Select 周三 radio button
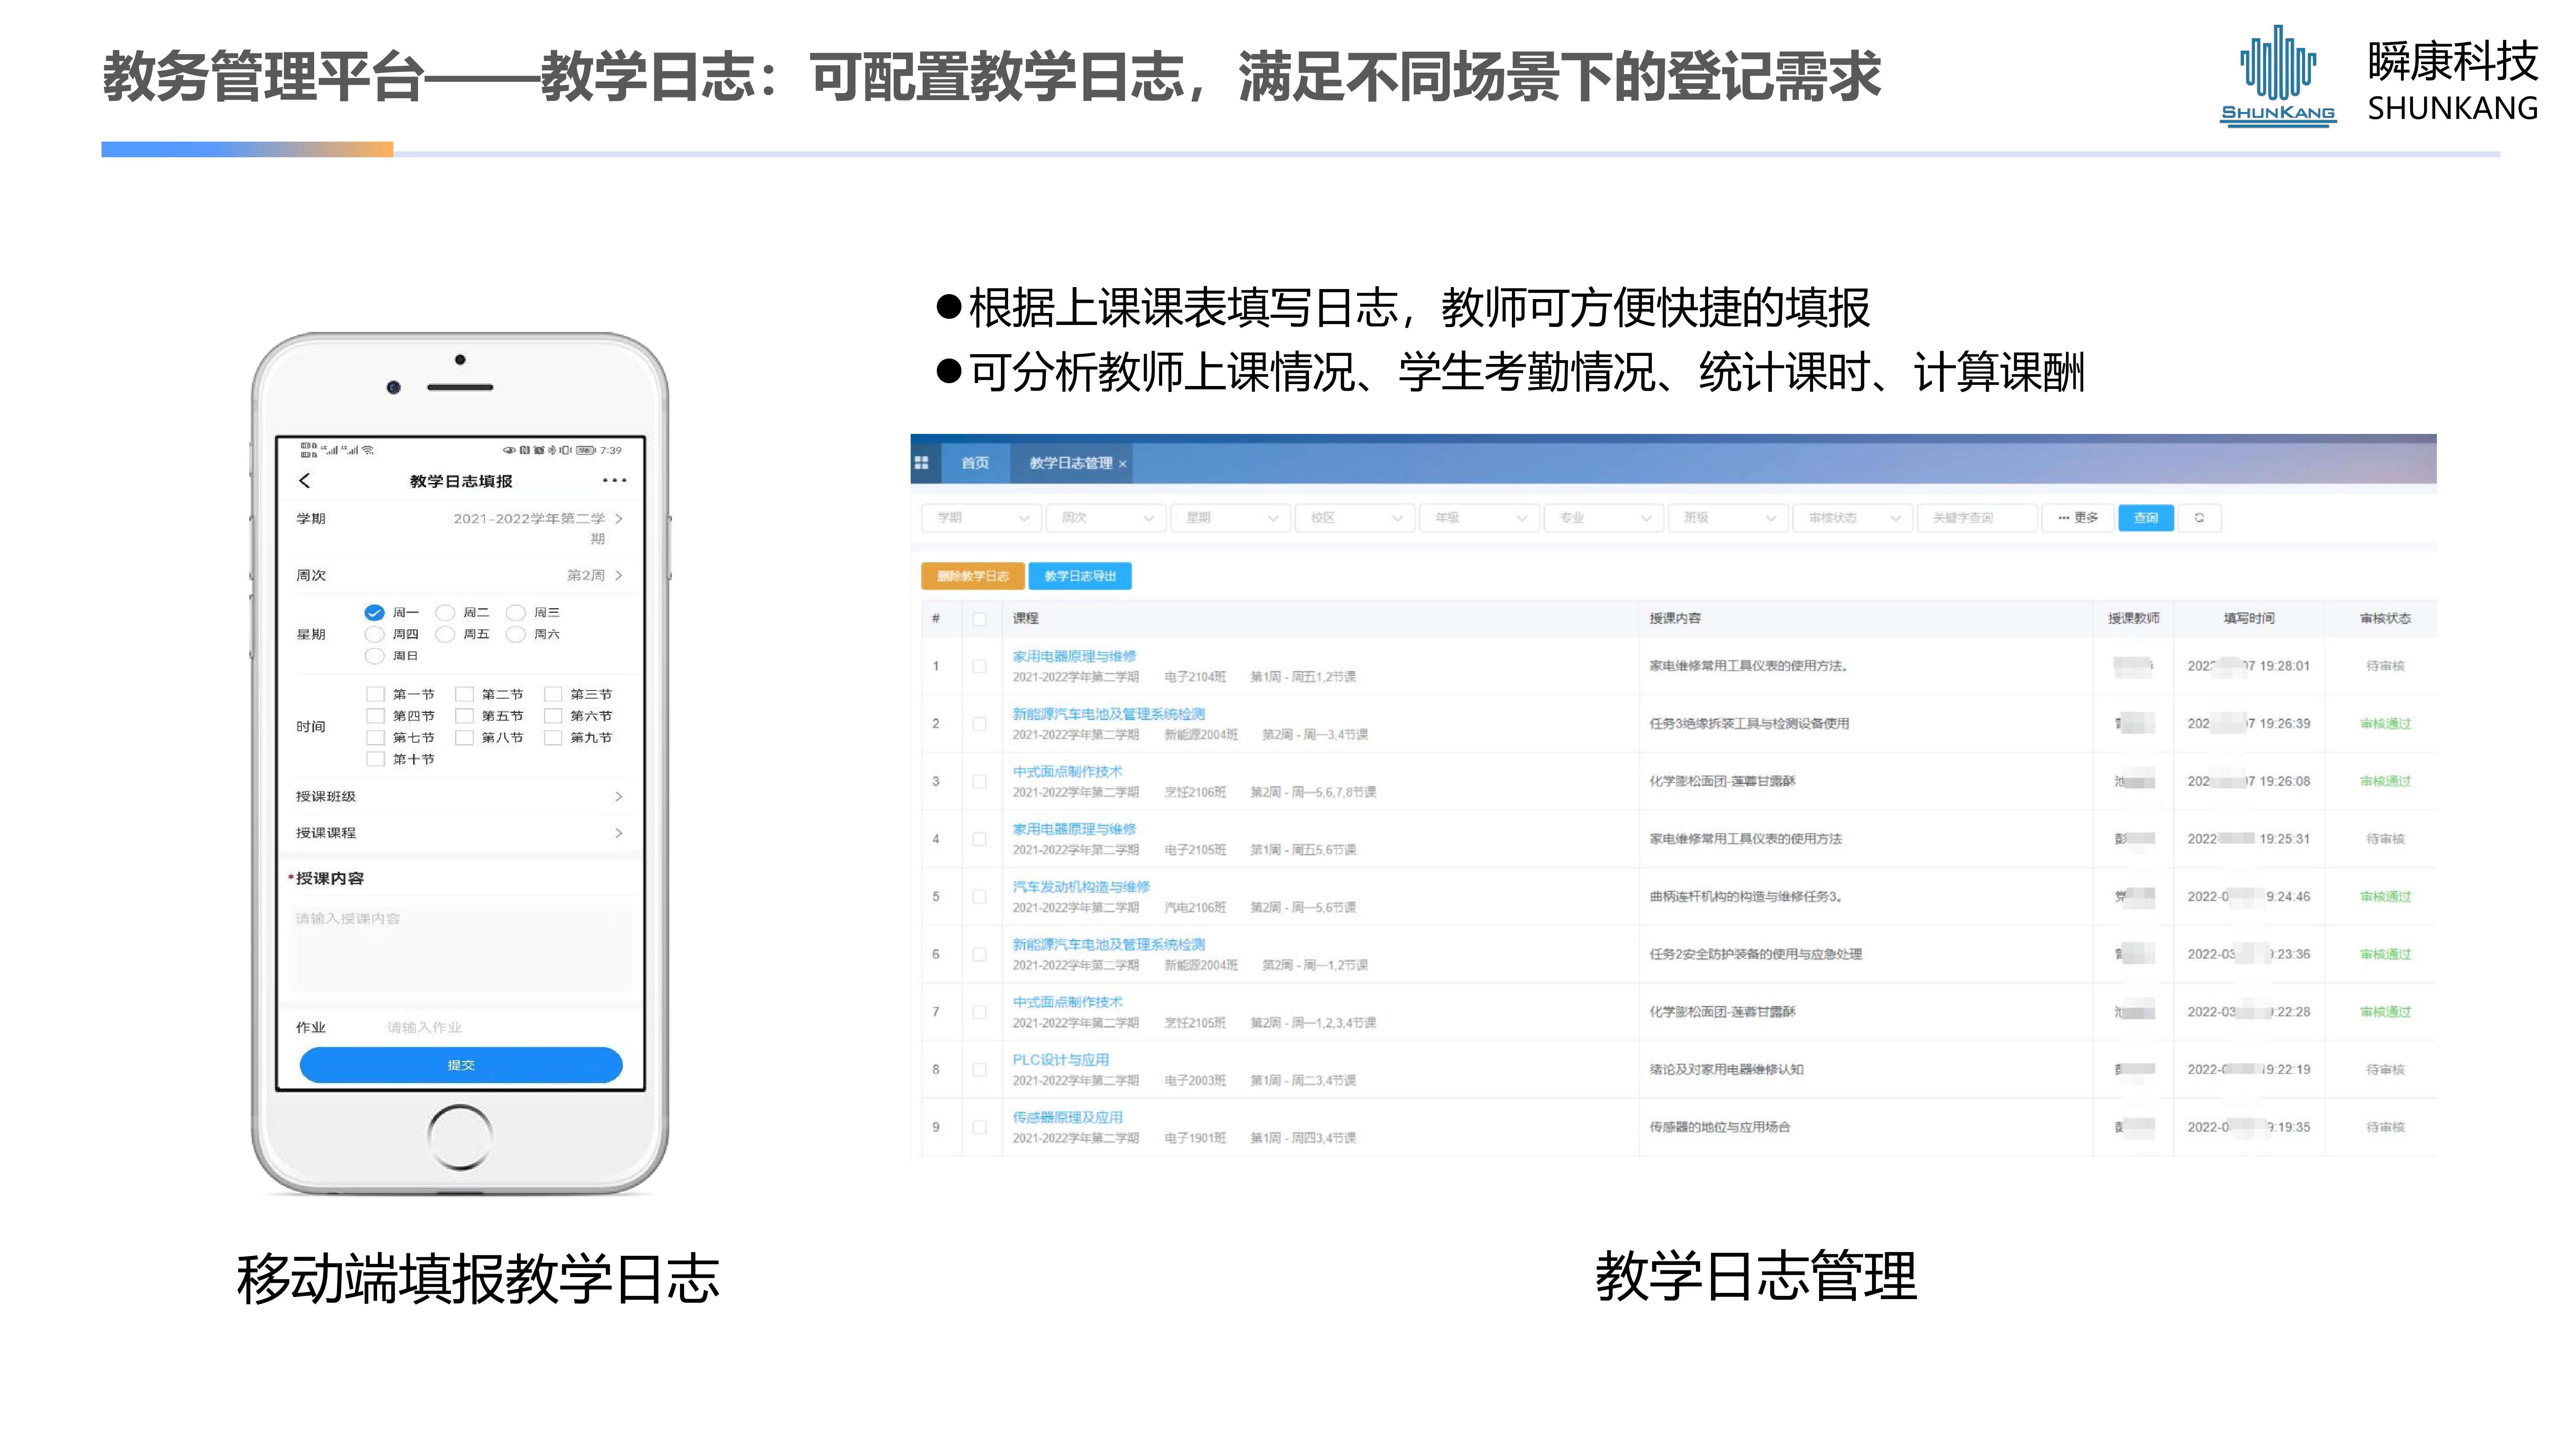The height and width of the screenshot is (1449, 2576). 516,612
